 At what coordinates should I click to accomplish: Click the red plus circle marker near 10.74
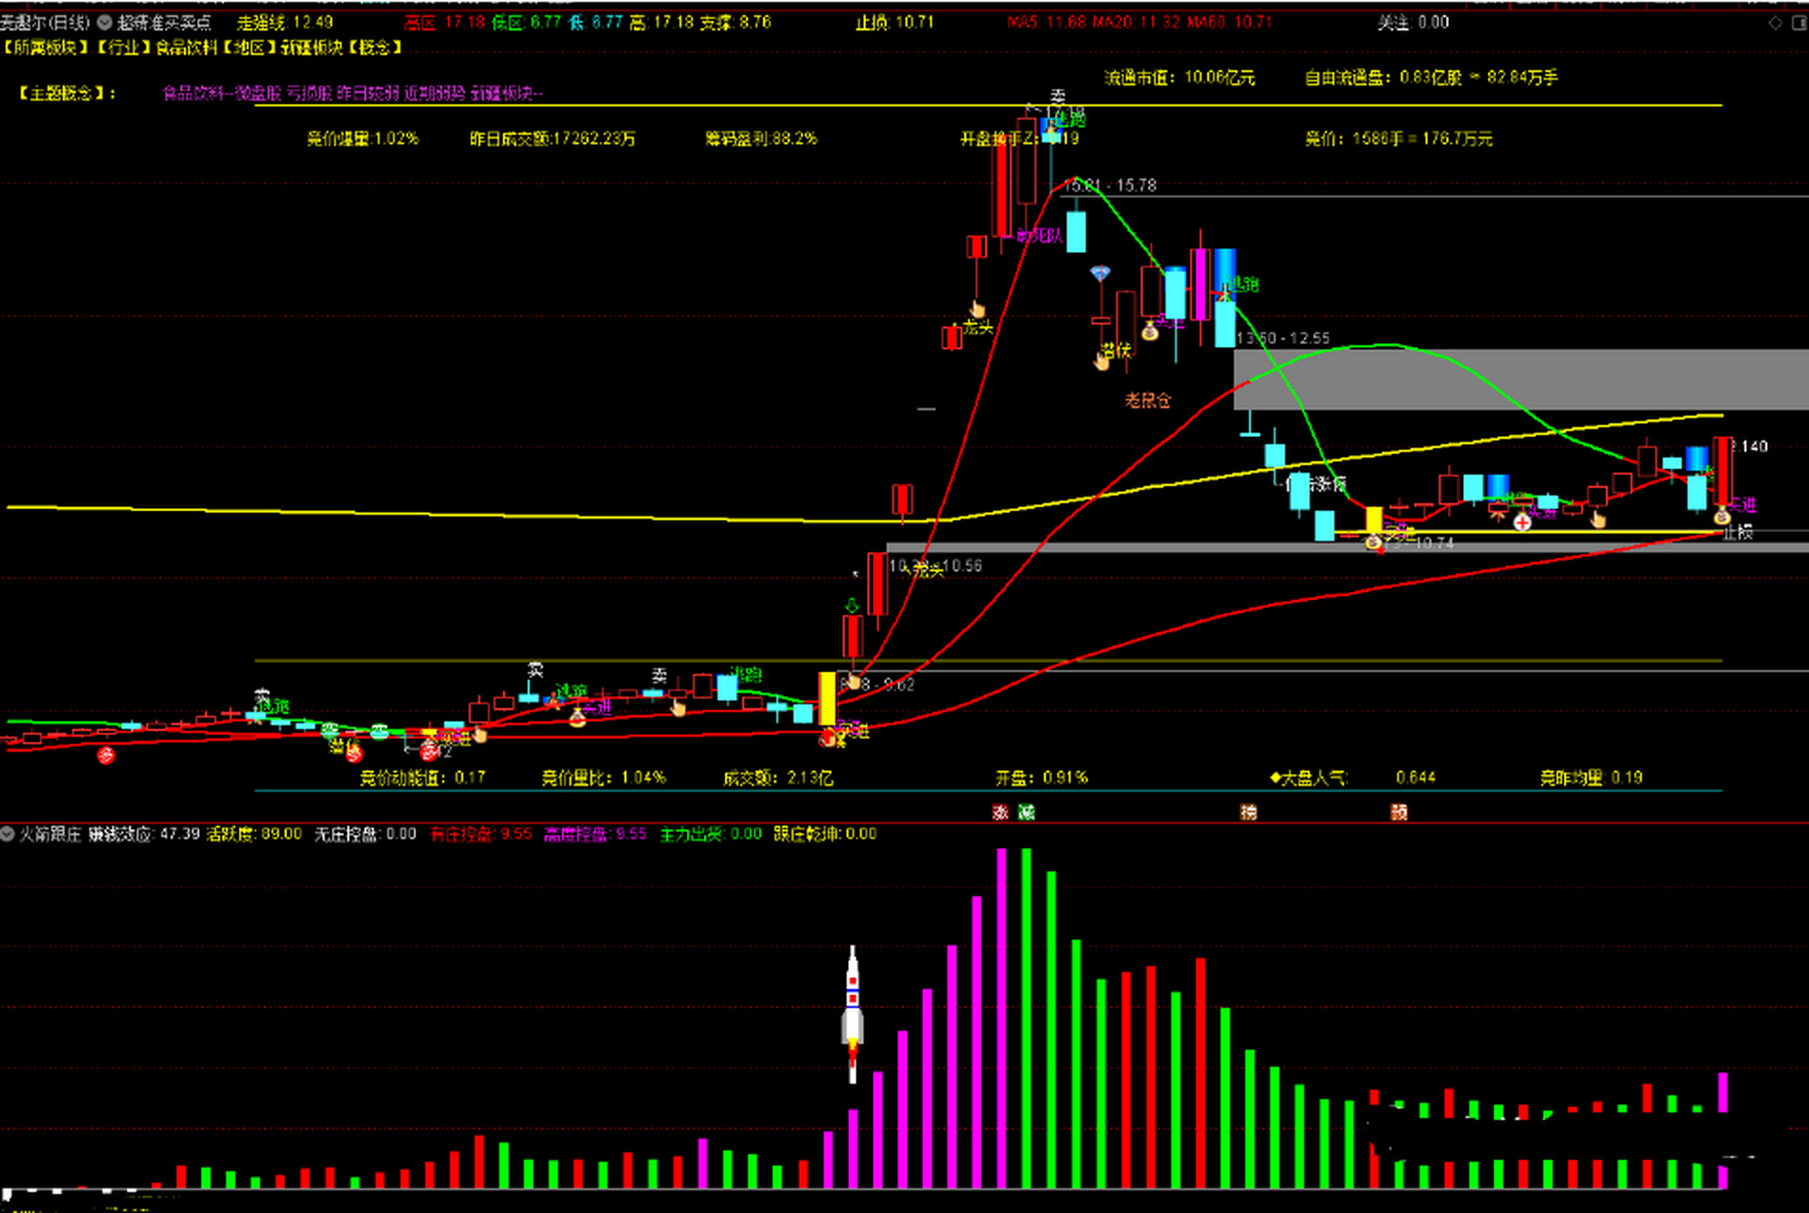point(1522,522)
